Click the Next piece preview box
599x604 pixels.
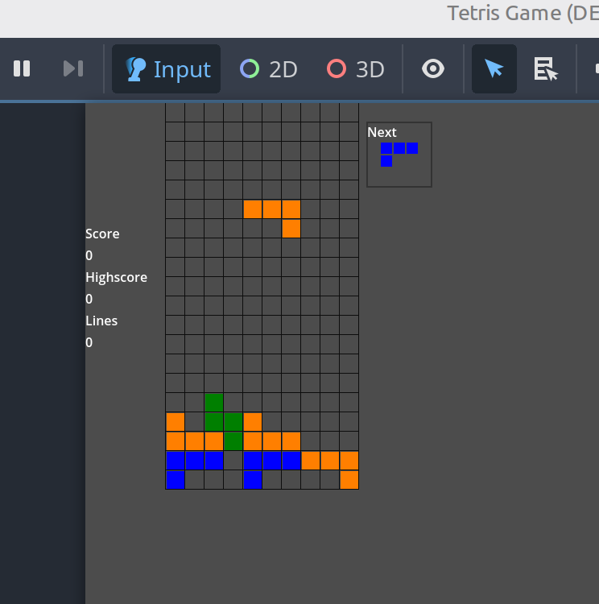point(399,155)
